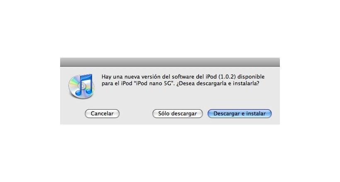Click the "Hay una nueva versión" message line
The height and width of the screenshot is (182, 340).
[183, 77]
